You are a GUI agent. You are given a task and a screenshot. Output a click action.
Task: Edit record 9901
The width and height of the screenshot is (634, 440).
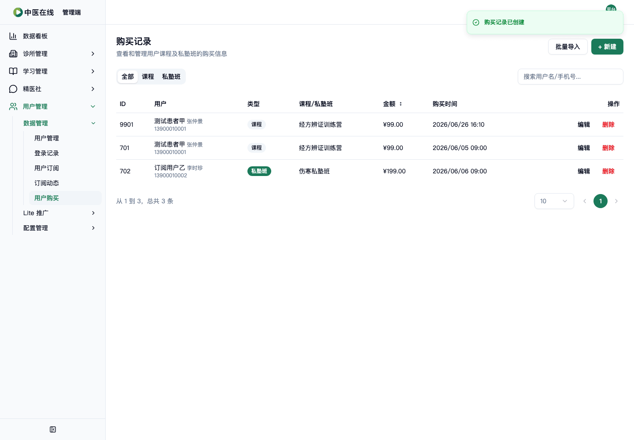584,125
